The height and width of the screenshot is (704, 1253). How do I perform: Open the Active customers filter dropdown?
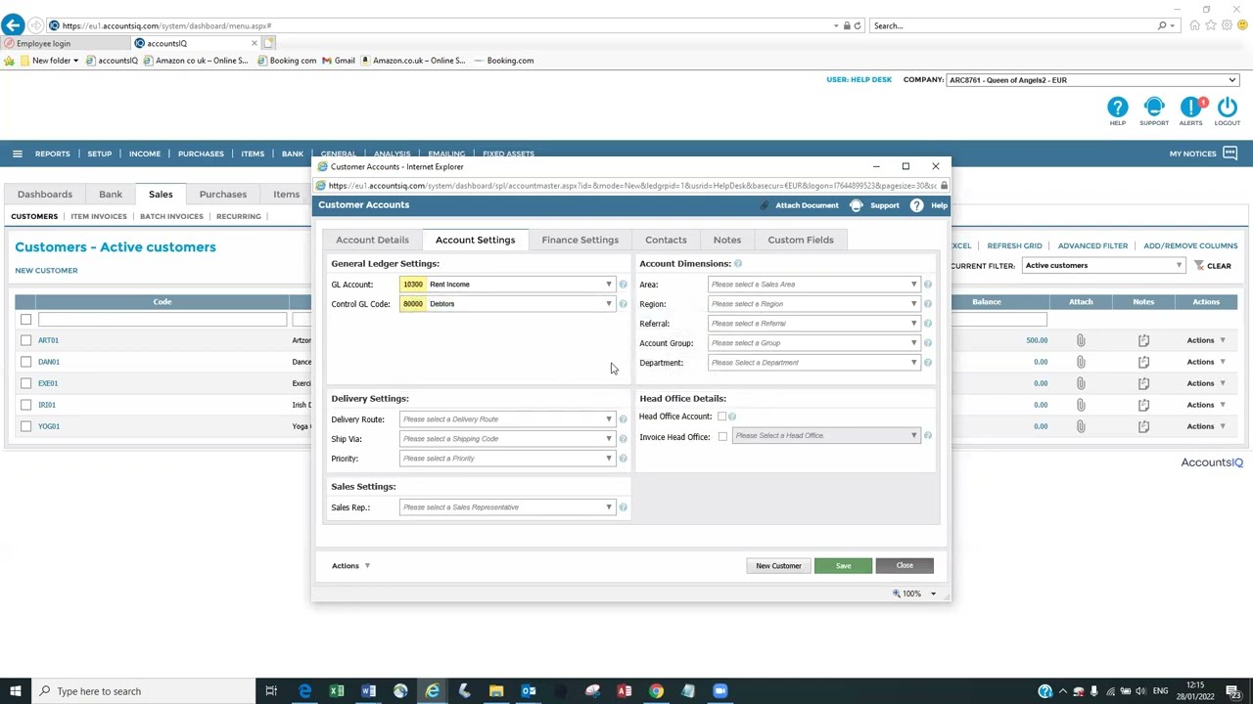tap(1179, 265)
